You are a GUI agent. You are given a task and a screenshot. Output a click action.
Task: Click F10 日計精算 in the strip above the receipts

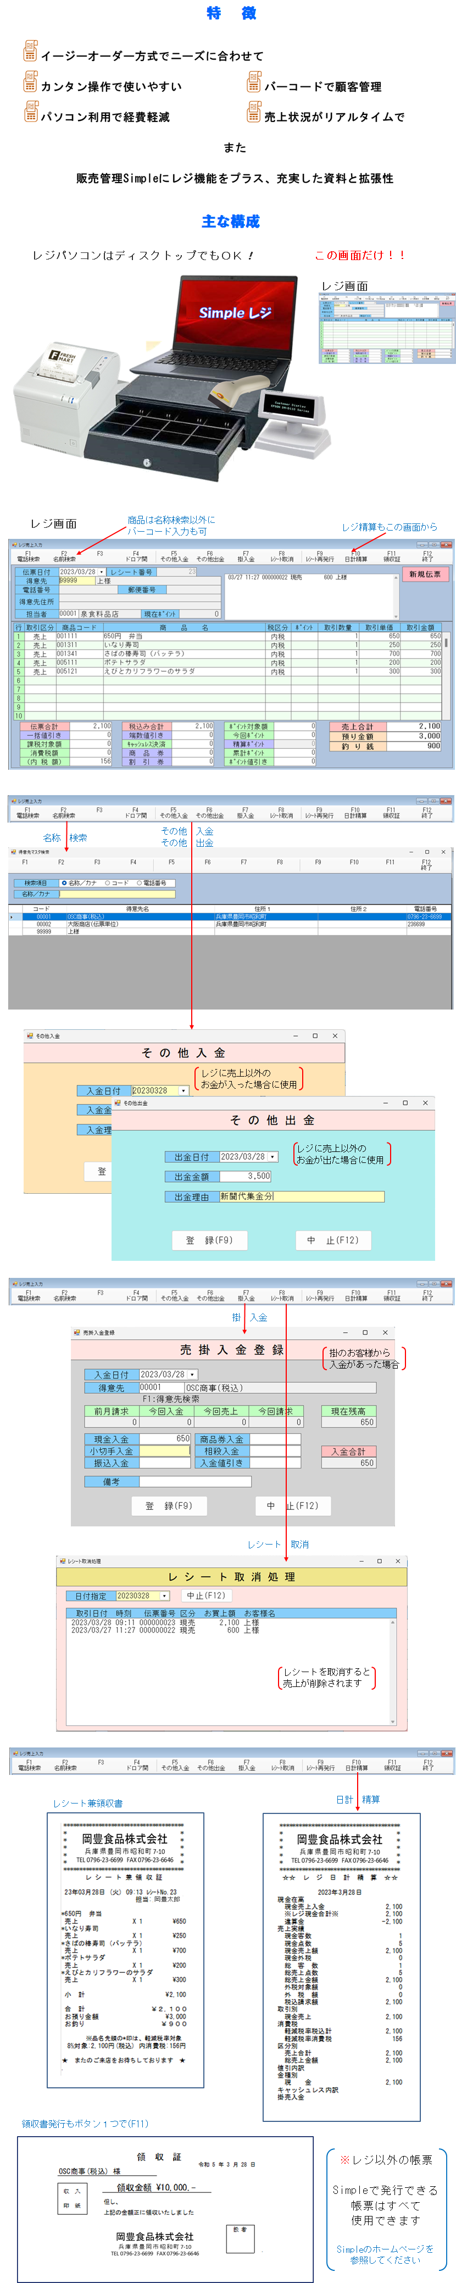coord(356,1763)
